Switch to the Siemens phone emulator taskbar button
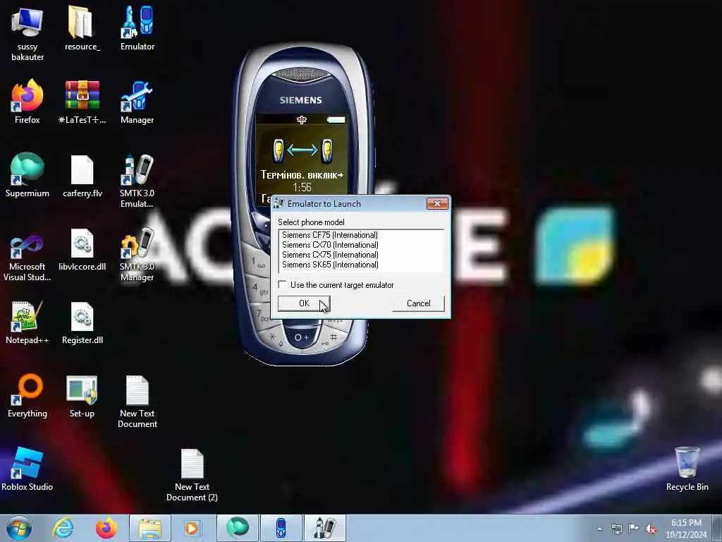The height and width of the screenshot is (542, 722). (x=281, y=528)
